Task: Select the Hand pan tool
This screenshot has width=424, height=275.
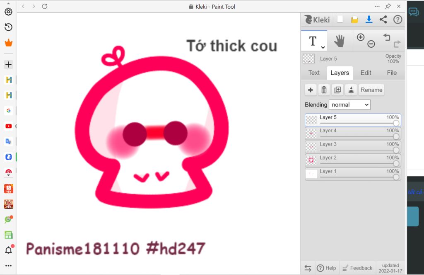Action: (x=340, y=41)
